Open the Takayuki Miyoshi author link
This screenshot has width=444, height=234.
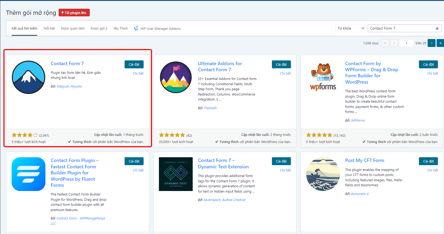pyautogui.click(x=69, y=86)
